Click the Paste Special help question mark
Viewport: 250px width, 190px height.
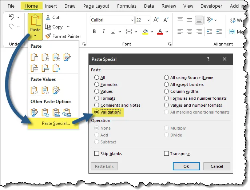(208, 59)
